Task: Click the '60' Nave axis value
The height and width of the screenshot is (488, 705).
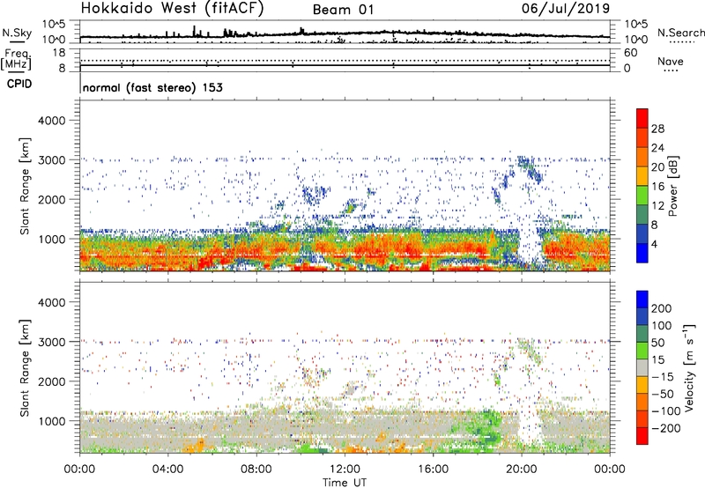Action: (x=630, y=53)
